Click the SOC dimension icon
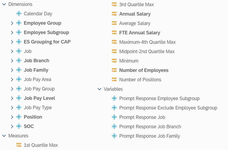The width and height of the screenshot is (228, 150). point(19,126)
